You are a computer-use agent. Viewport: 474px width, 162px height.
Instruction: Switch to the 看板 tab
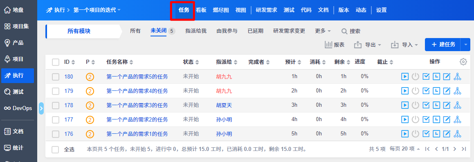201,10
